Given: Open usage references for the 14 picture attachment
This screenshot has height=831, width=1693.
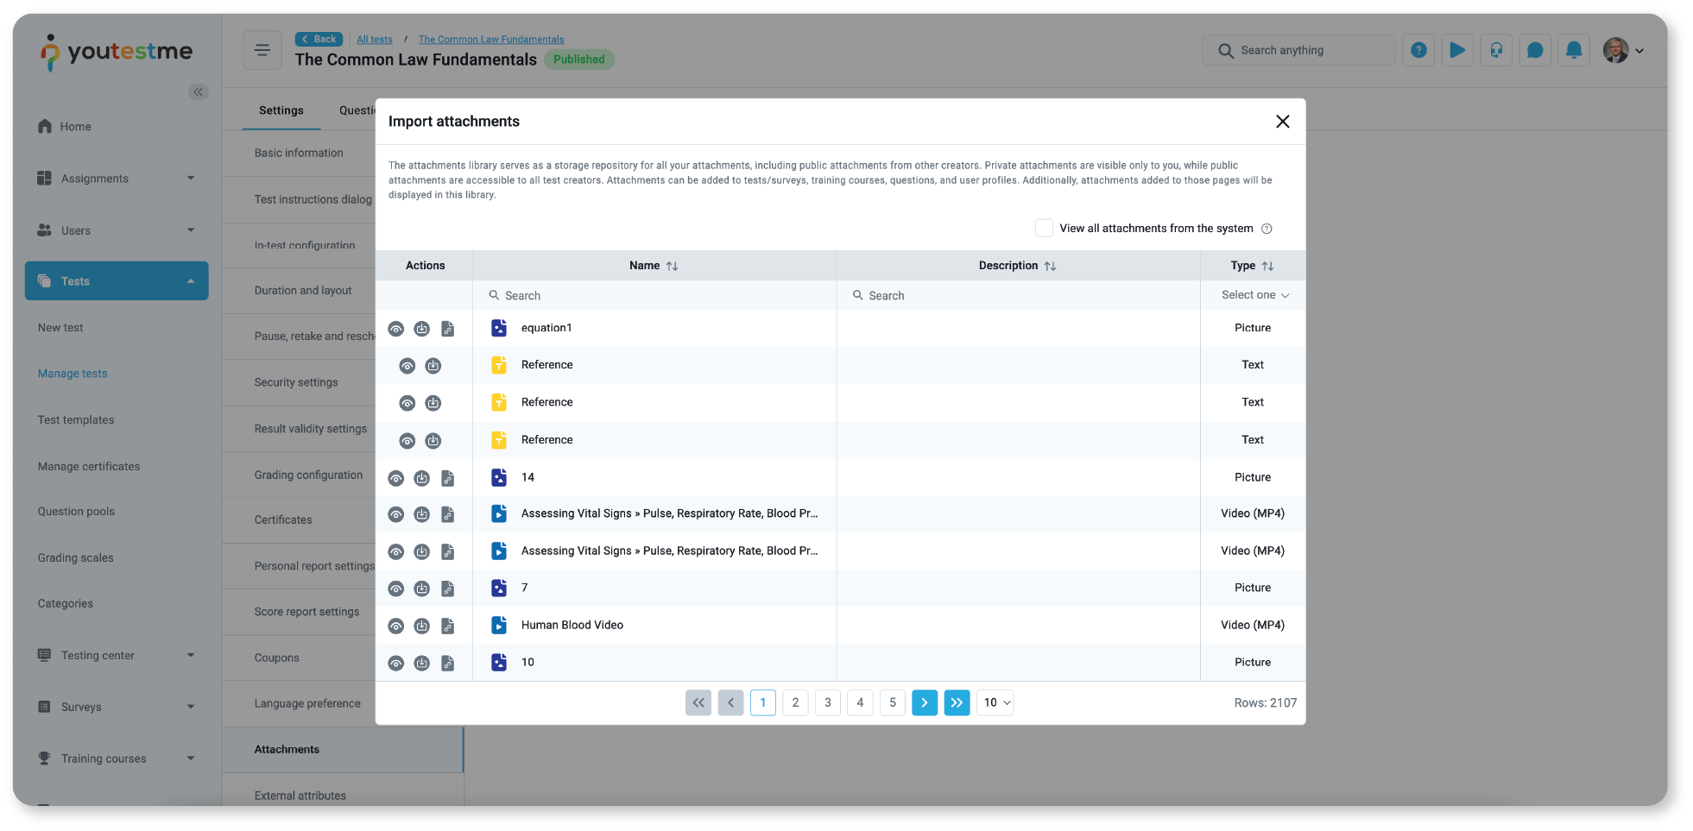Looking at the screenshot, I should (x=448, y=478).
